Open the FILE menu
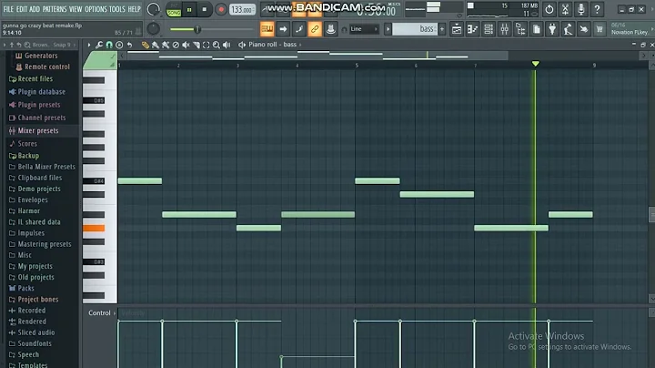Viewport: 655px width, 368px height. pos(8,9)
